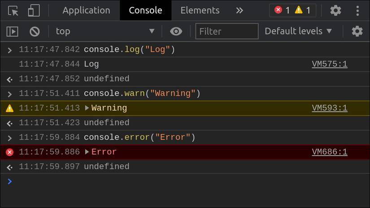370x208 pixels.
Task: Open the Default levels dropdown
Action: (298, 31)
